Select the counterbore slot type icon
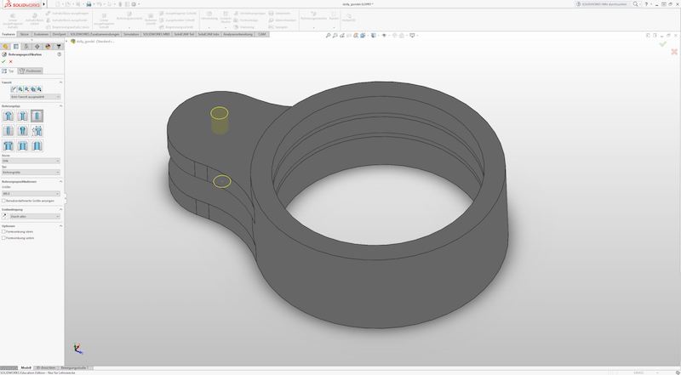The width and height of the screenshot is (681, 375). [x=9, y=145]
